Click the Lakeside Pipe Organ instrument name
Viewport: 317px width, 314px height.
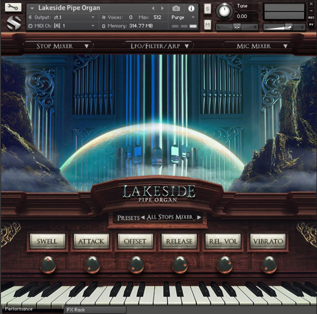[69, 8]
